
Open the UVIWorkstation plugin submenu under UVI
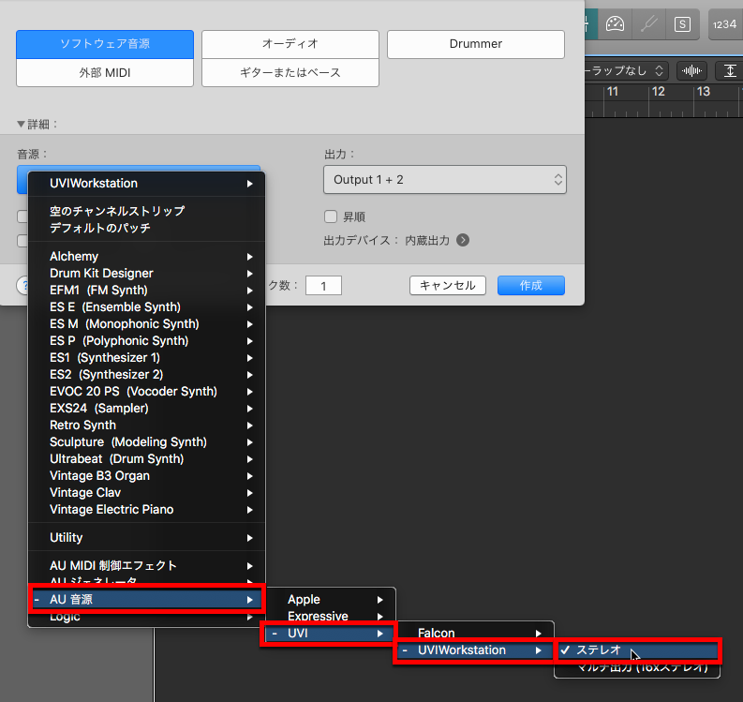point(474,650)
